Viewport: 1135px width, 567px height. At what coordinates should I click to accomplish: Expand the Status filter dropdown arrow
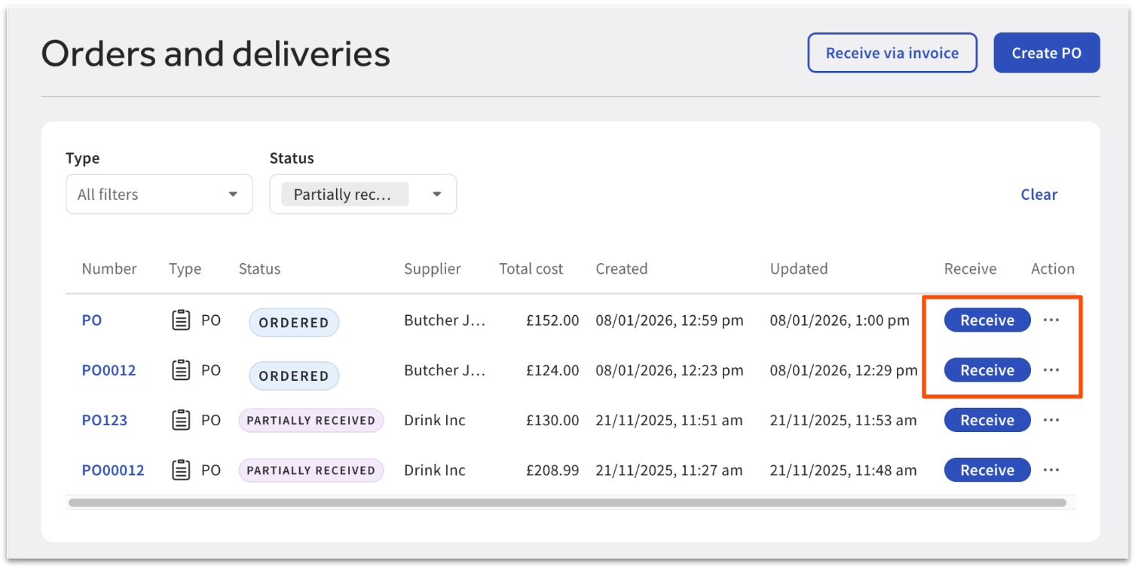click(436, 195)
